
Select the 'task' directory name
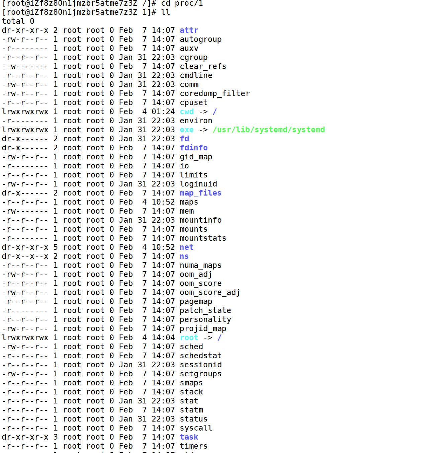pyautogui.click(x=189, y=437)
